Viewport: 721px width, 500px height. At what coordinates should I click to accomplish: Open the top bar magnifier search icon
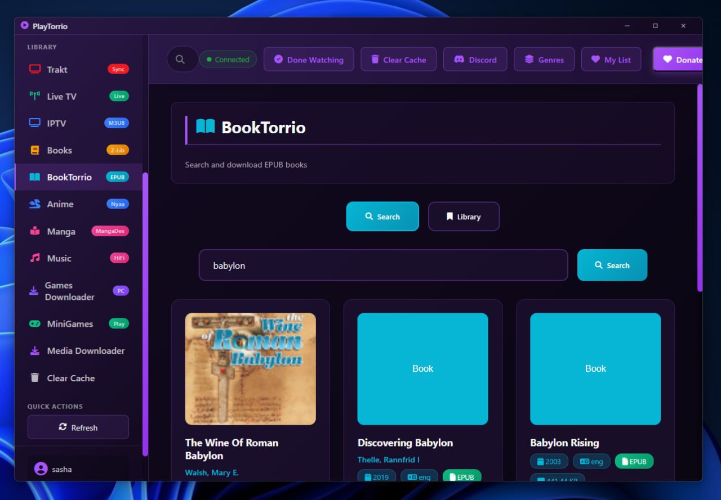coord(180,60)
